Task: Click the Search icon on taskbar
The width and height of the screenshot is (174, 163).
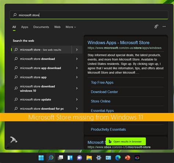Action: [x=51, y=158]
